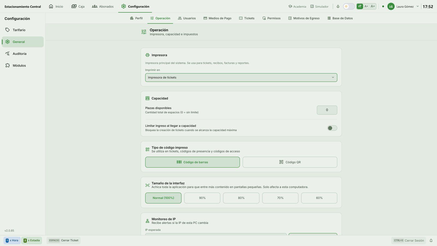Select the normal text size TT button
This screenshot has width=437, height=246.
(360, 6)
